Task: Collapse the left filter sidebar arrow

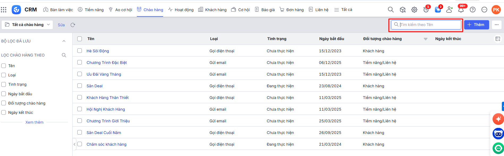Action: coord(74,144)
